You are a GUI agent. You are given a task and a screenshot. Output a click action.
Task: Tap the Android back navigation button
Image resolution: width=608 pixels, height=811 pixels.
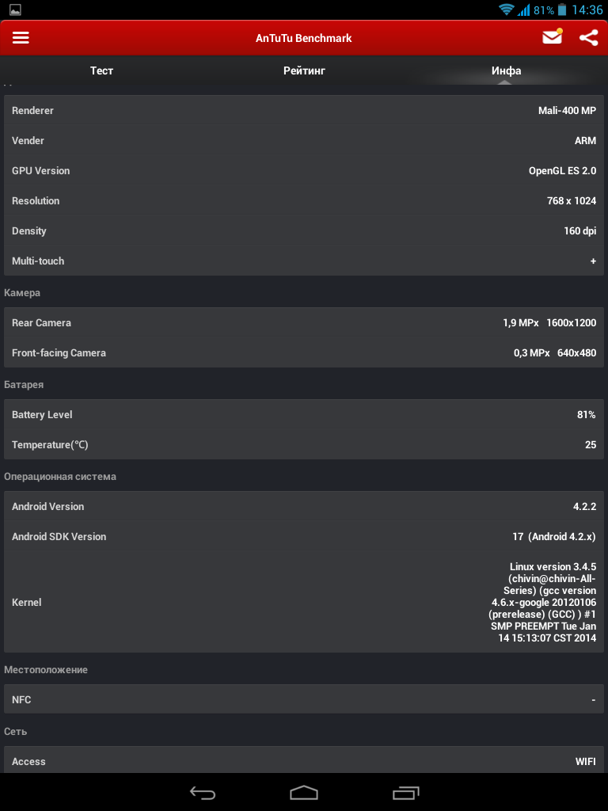[202, 792]
